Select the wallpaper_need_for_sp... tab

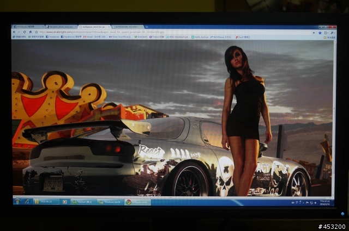click(x=94, y=27)
